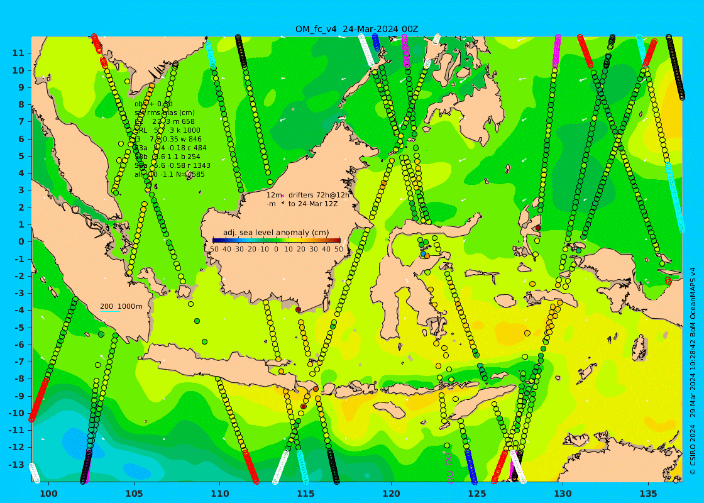Click the latitude axis label '-13'
The image size is (704, 503).
pos(16,465)
